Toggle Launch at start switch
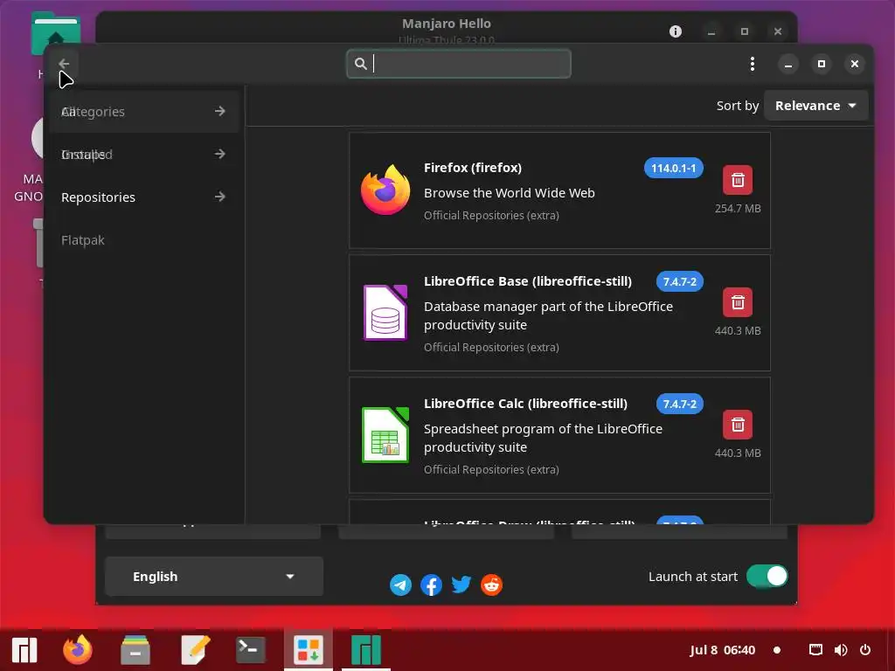 pos(767,577)
